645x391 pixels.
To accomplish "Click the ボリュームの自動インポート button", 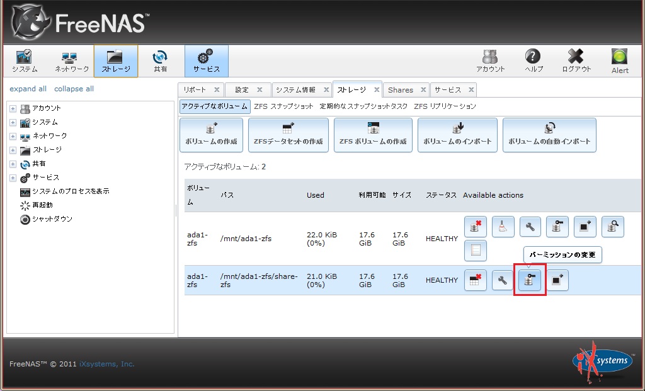I will (x=549, y=135).
